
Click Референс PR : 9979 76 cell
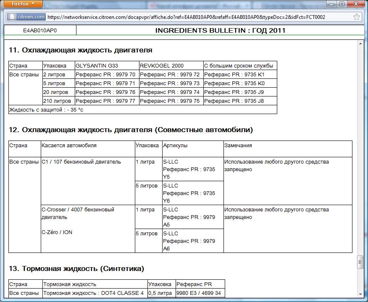(x=107, y=92)
